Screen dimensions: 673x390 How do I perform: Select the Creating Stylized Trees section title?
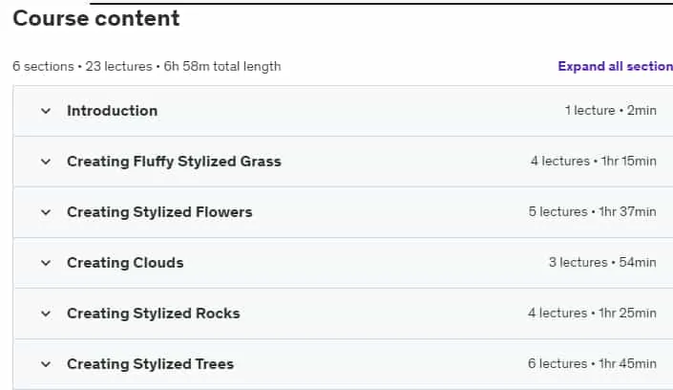click(x=150, y=364)
